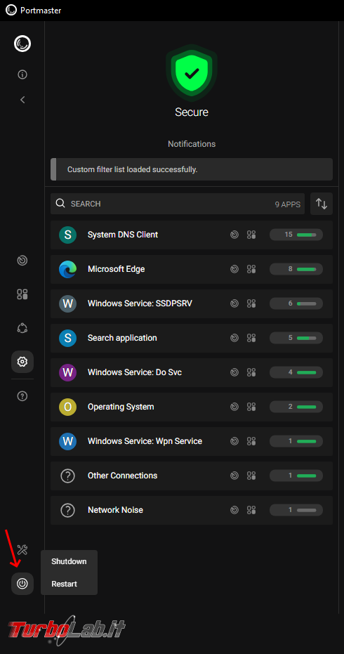Open Windows Service: Do Svc entry
Screen dimensions: 344x654
click(x=192, y=372)
